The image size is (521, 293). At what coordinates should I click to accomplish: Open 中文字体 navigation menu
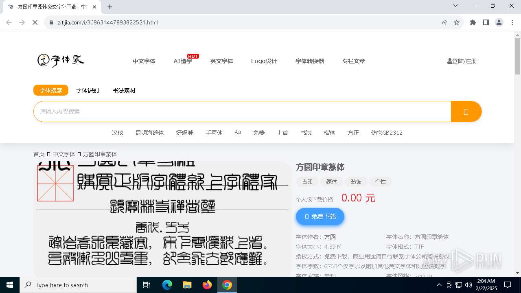coord(144,61)
